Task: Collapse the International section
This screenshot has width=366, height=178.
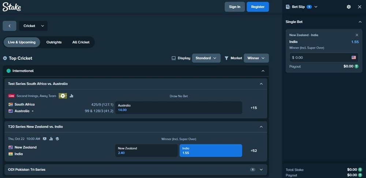Action: pos(263,71)
